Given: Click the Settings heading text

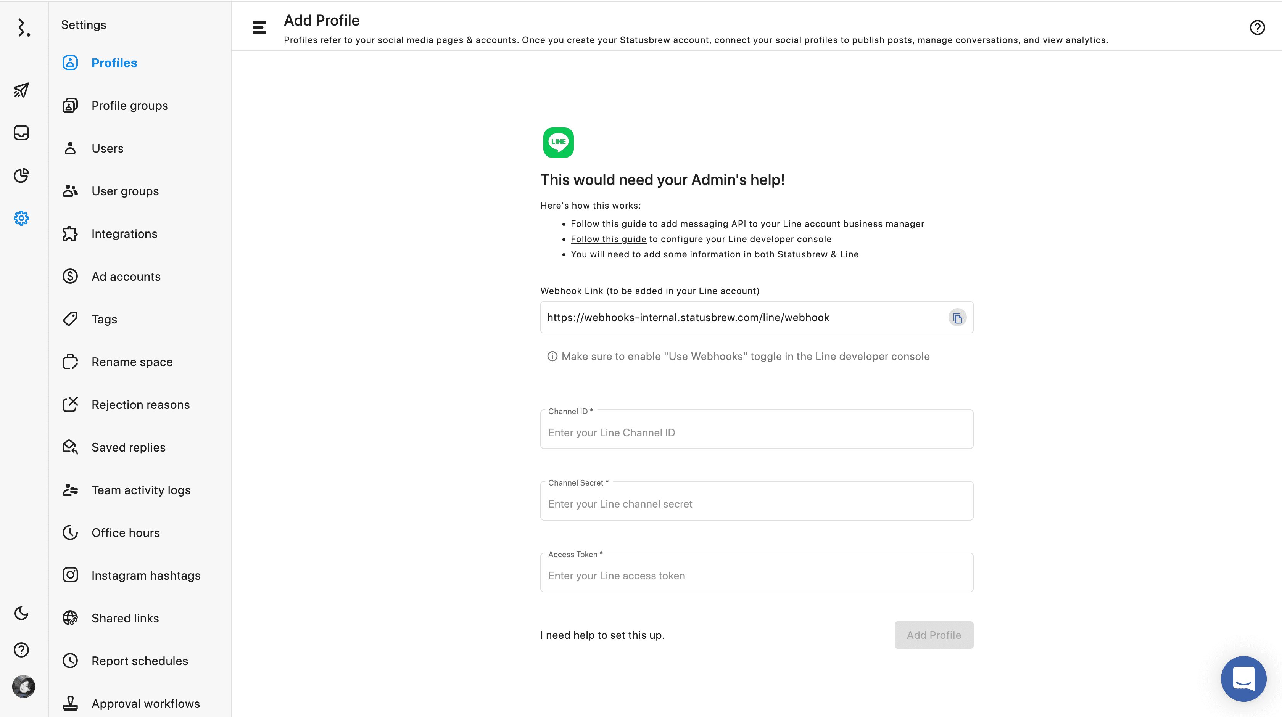Looking at the screenshot, I should [84, 25].
